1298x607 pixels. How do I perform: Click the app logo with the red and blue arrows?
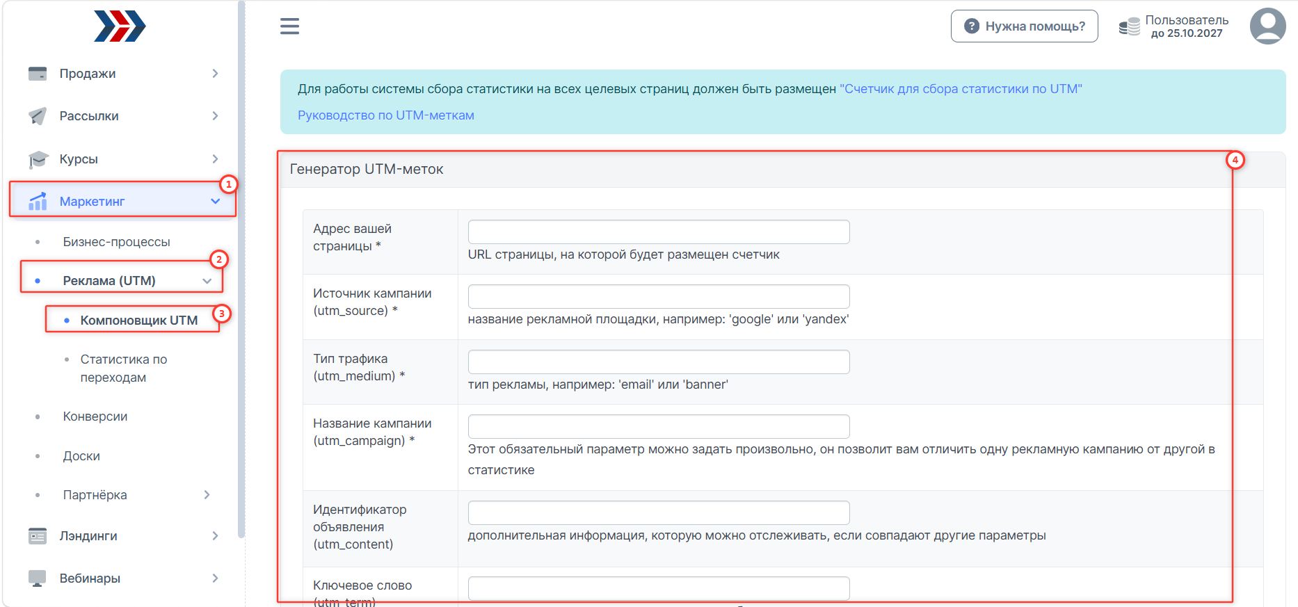coord(120,26)
